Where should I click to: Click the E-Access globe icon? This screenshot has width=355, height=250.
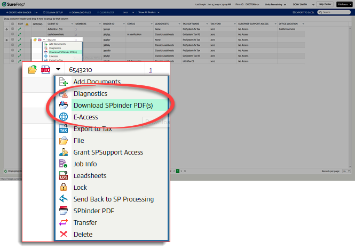[64, 117]
